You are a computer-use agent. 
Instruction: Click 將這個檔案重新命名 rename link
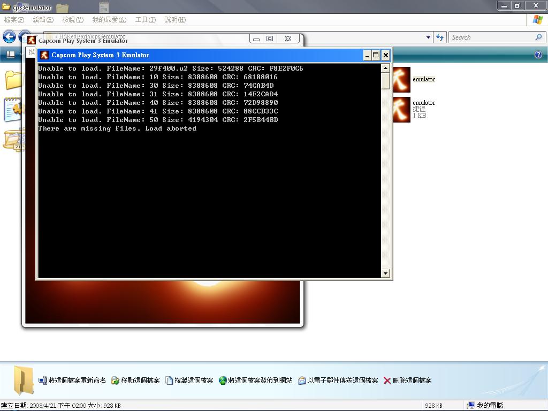72,380
